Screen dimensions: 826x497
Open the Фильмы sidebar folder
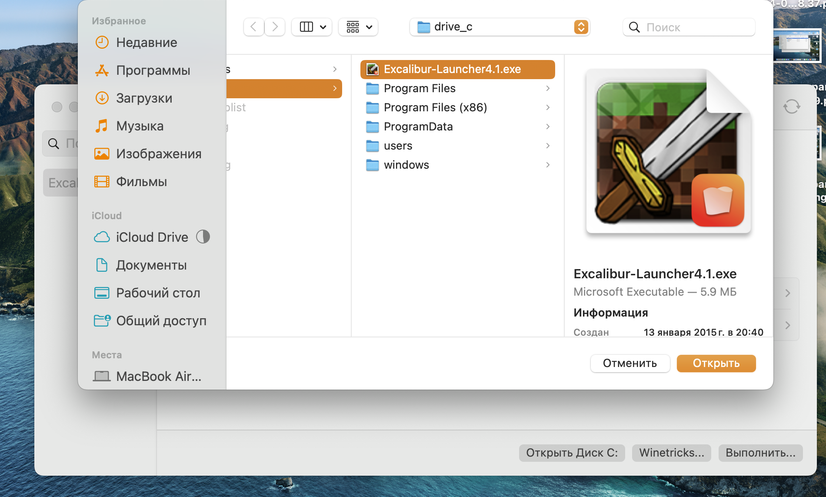[x=130, y=182]
